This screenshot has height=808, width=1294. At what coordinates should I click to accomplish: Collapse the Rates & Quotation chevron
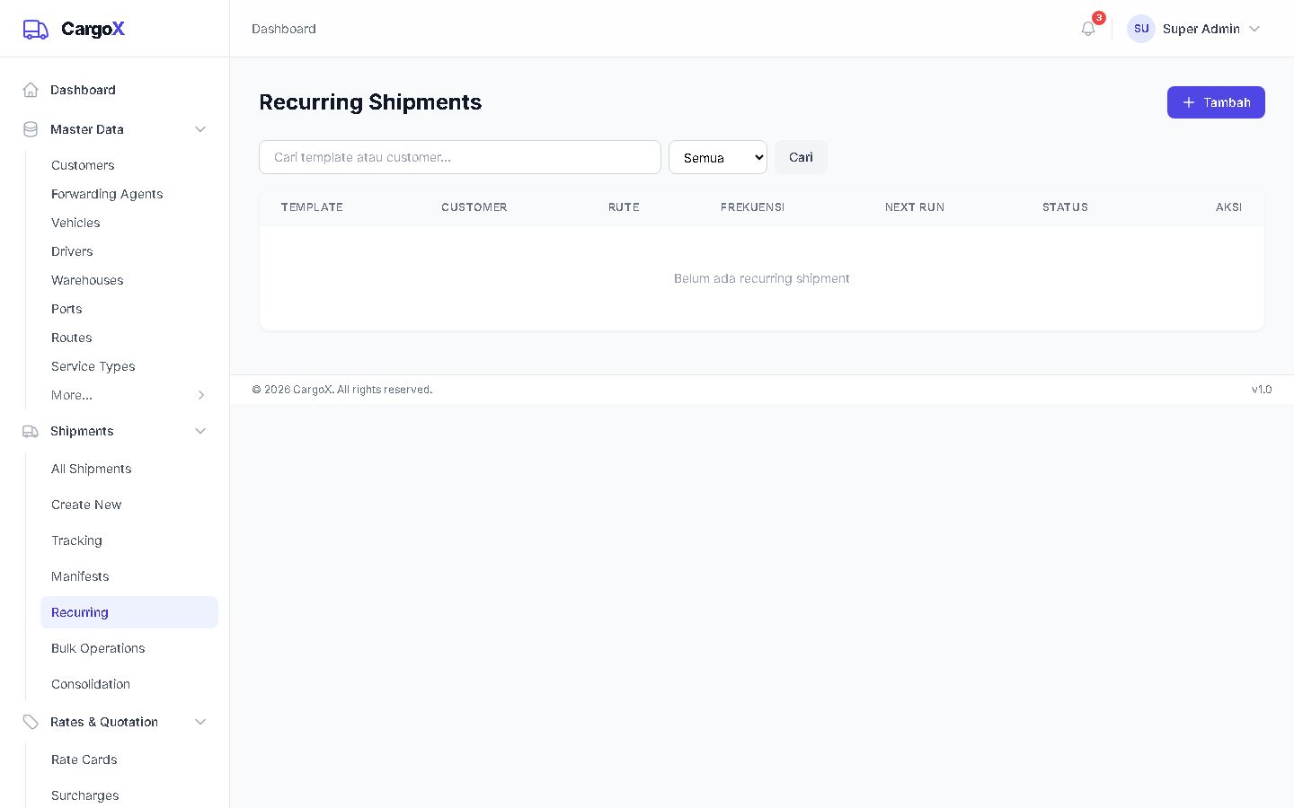point(200,722)
